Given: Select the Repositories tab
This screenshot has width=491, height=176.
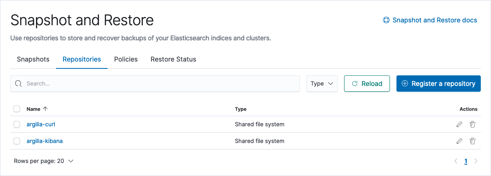Looking at the screenshot, I should tap(82, 59).
